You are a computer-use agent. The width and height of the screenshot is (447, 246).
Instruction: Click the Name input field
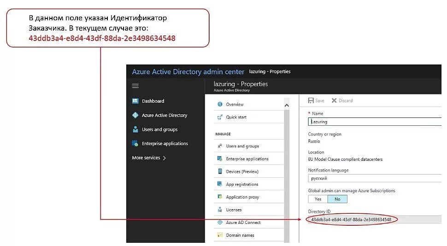375,122
